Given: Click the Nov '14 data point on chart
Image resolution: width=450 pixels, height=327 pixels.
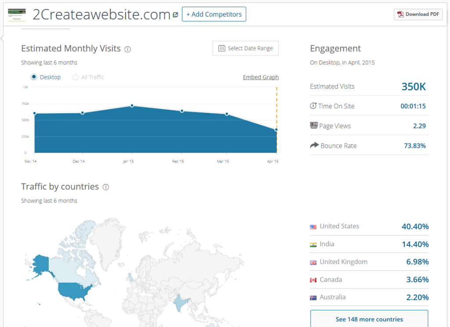Looking at the screenshot, I should coord(35,113).
